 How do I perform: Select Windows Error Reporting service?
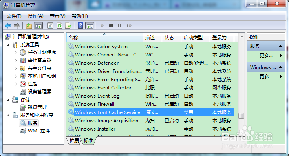(150, 80)
